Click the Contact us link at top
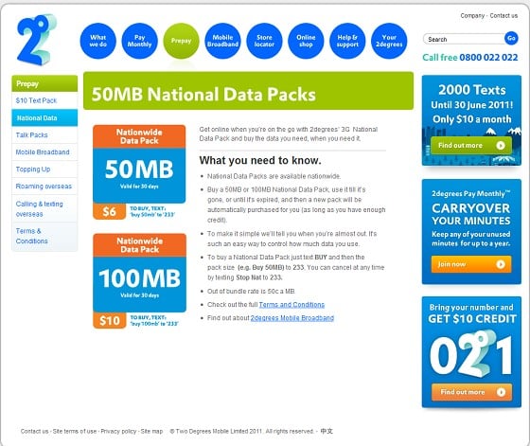This screenshot has height=446, width=530. tap(503, 15)
